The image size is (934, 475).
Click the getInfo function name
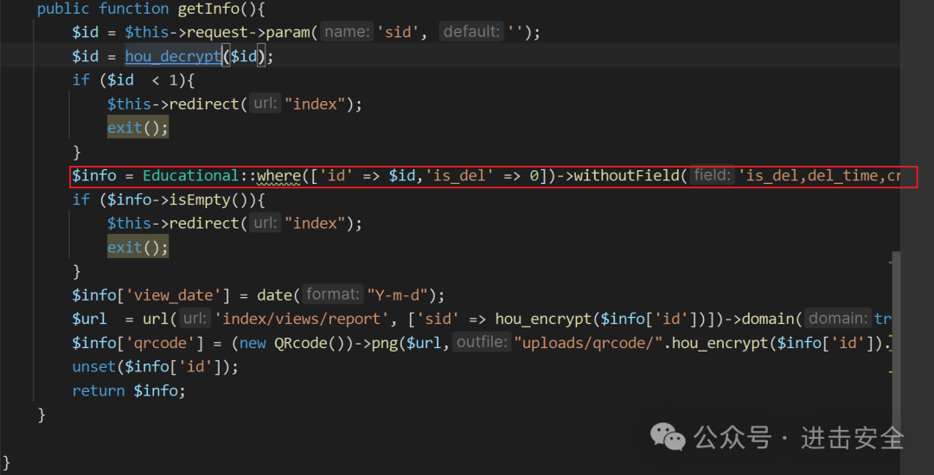pyautogui.click(x=208, y=9)
